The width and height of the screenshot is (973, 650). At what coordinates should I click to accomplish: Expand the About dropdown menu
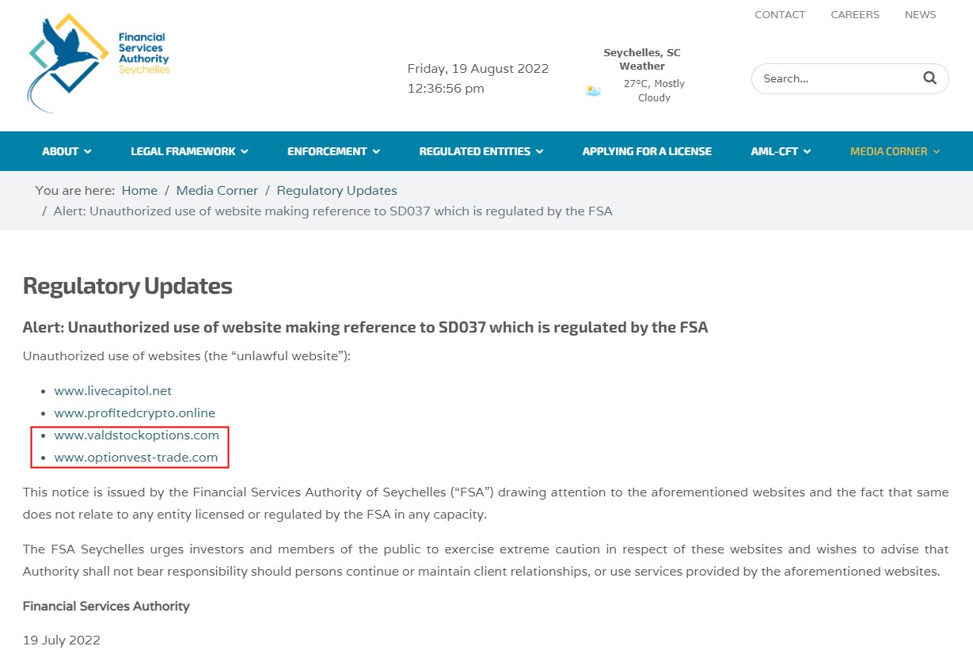pyautogui.click(x=67, y=151)
